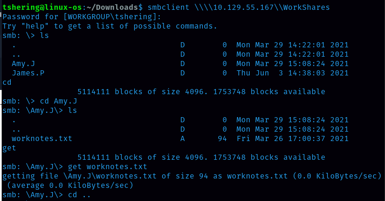Viewport: 385px width, 201px height.
Task: Click the 'getting file' transfer status line
Action: [190, 176]
